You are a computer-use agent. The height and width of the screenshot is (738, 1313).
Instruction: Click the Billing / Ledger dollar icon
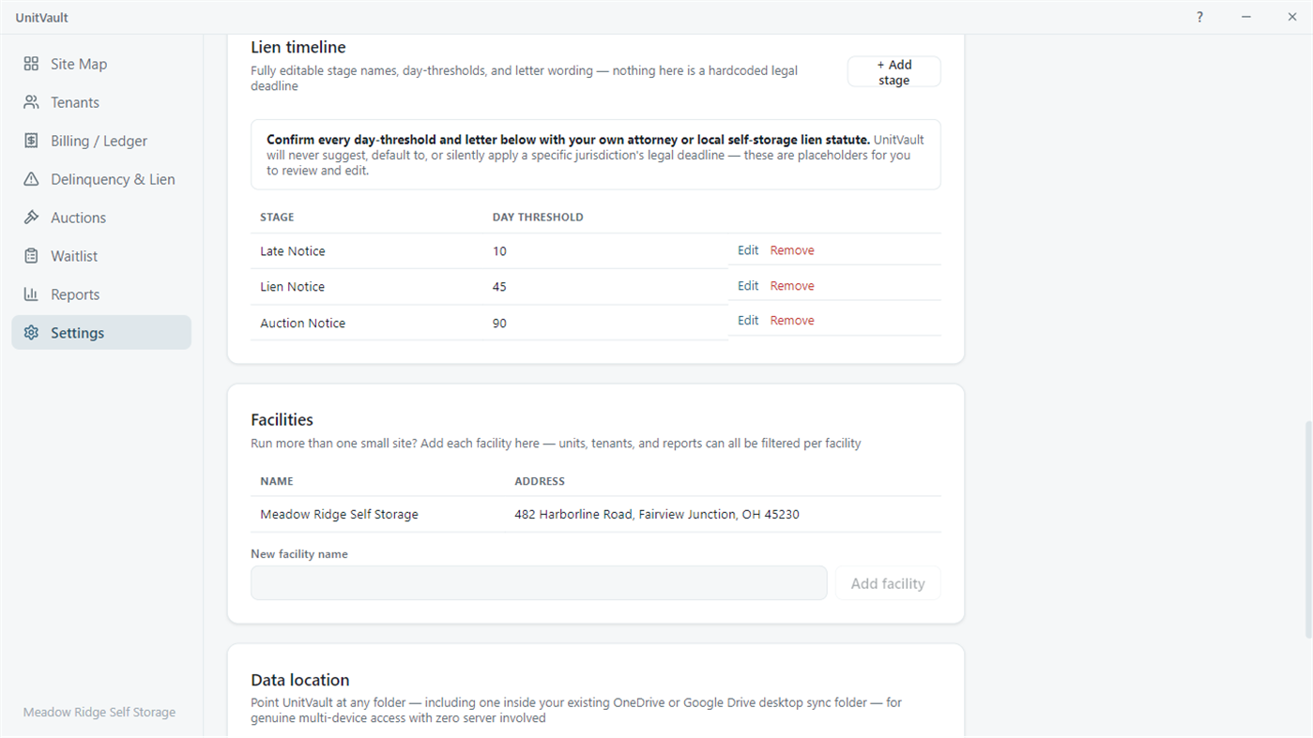pyautogui.click(x=31, y=141)
